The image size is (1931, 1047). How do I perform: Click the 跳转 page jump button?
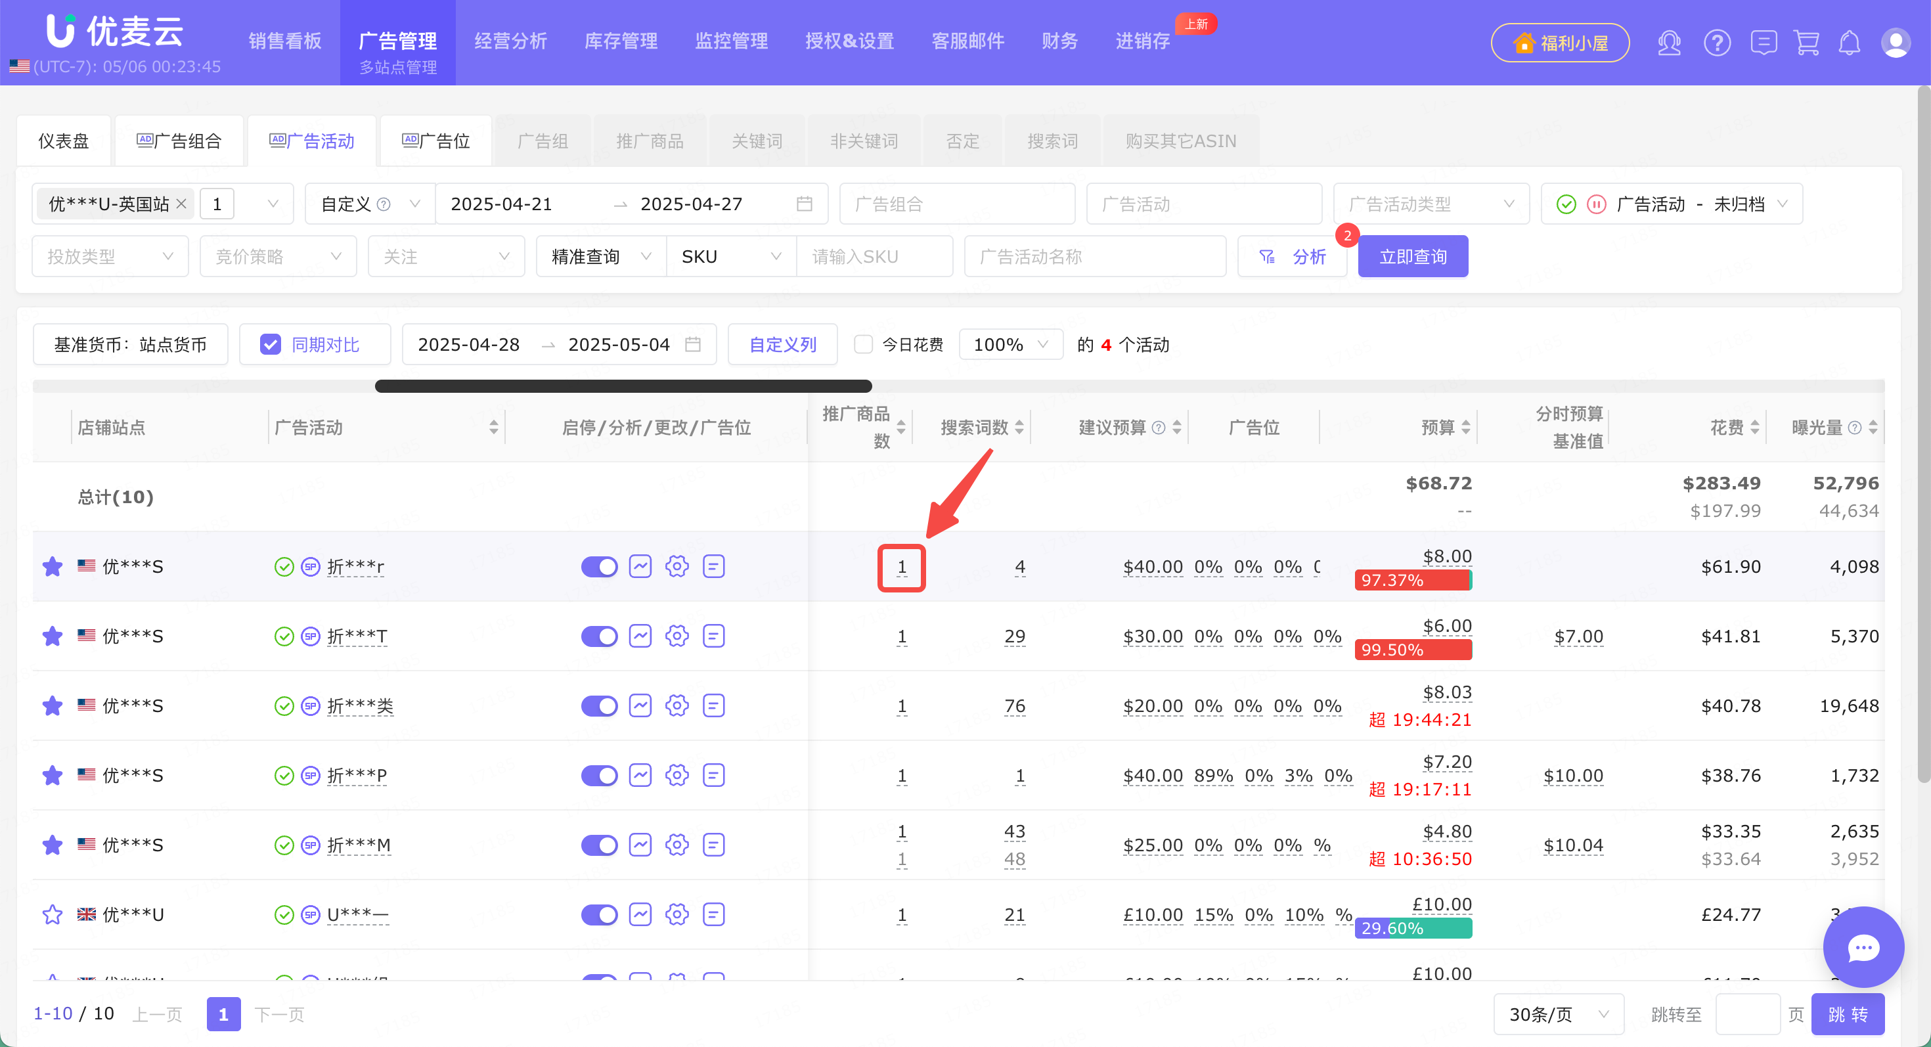[1848, 1015]
